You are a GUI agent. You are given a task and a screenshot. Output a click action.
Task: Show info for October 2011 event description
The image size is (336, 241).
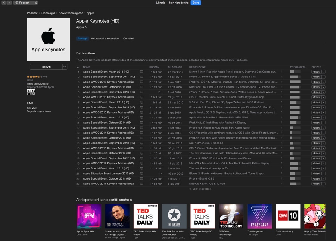point(281,179)
